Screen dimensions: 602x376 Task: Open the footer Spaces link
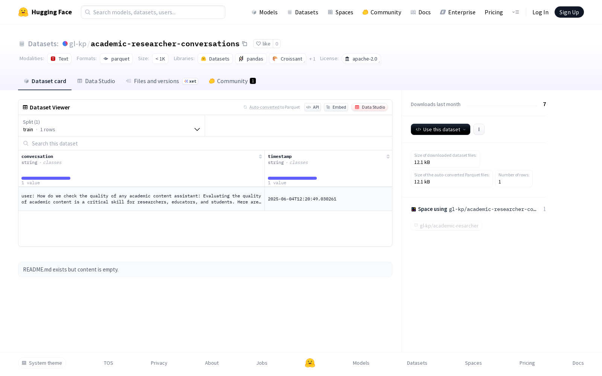point(473,363)
